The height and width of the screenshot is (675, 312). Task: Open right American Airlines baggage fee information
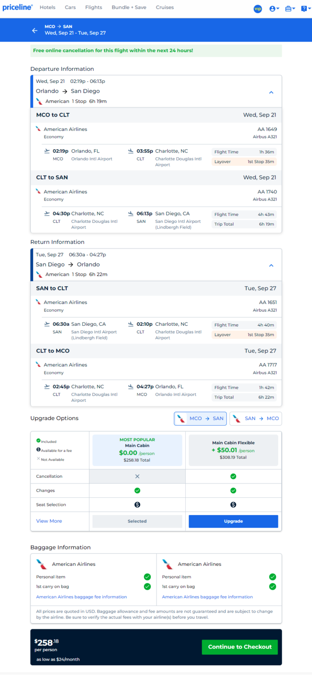point(208,597)
